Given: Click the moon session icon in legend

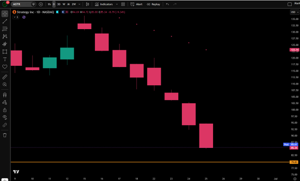Looking at the screenshot, I should coord(63,12).
